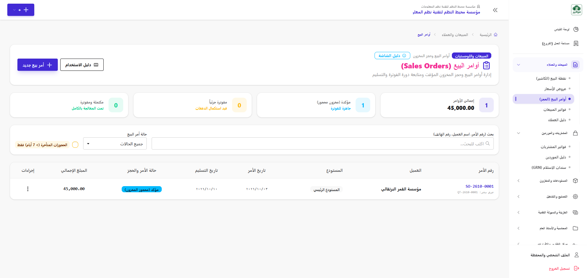Click New Sales Order 'أمر بيع جديد' button
The width and height of the screenshot is (587, 278).
point(38,65)
